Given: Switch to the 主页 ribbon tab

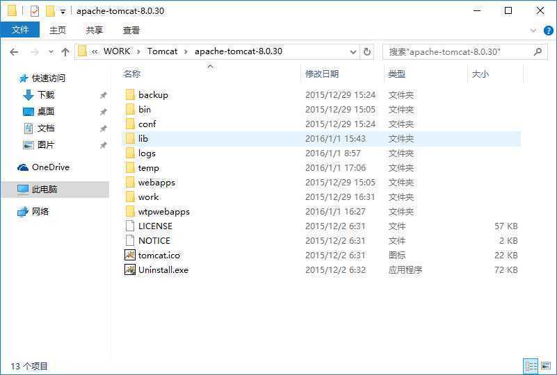Looking at the screenshot, I should click(x=58, y=30).
